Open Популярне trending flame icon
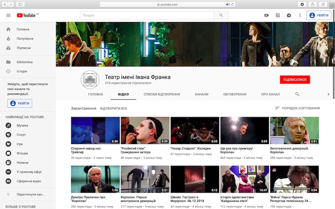This screenshot has height=209, width=335. click(x=8, y=38)
